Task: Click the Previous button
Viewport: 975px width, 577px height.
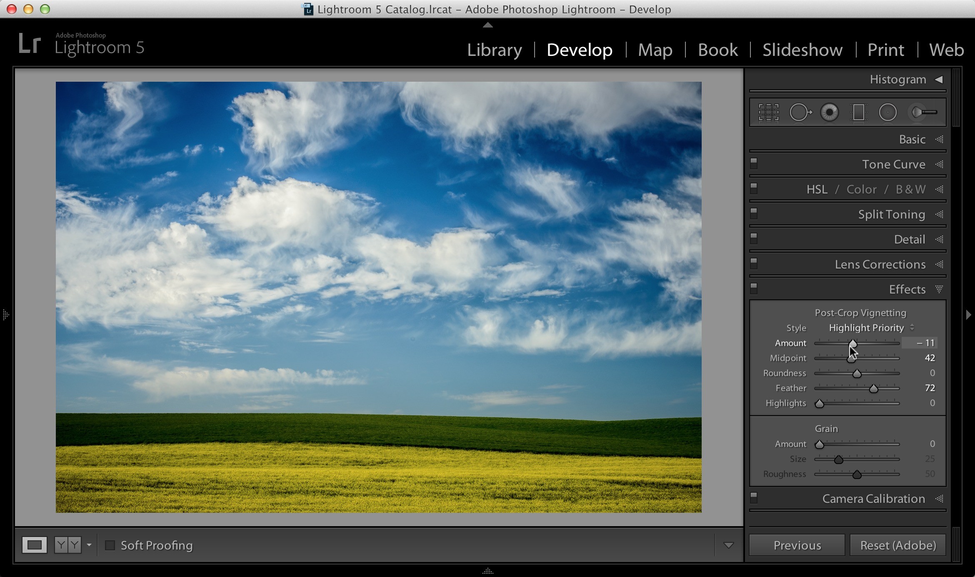Action: [797, 545]
